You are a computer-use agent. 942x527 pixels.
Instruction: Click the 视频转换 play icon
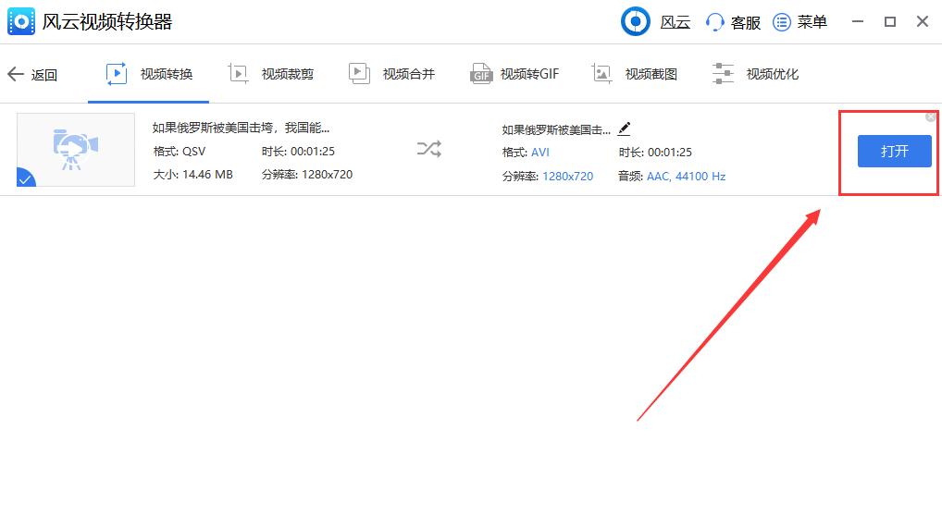click(x=117, y=74)
